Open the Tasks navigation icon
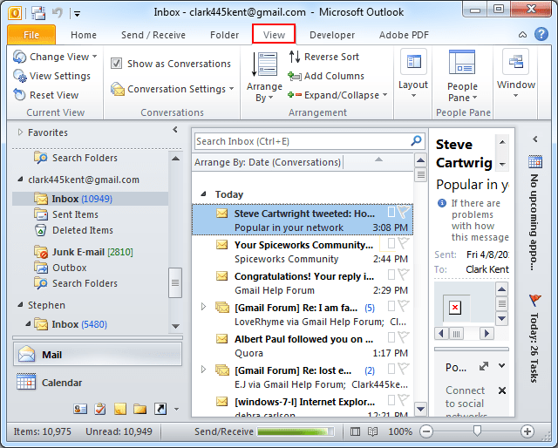The height and width of the screenshot is (448, 558). point(100,409)
